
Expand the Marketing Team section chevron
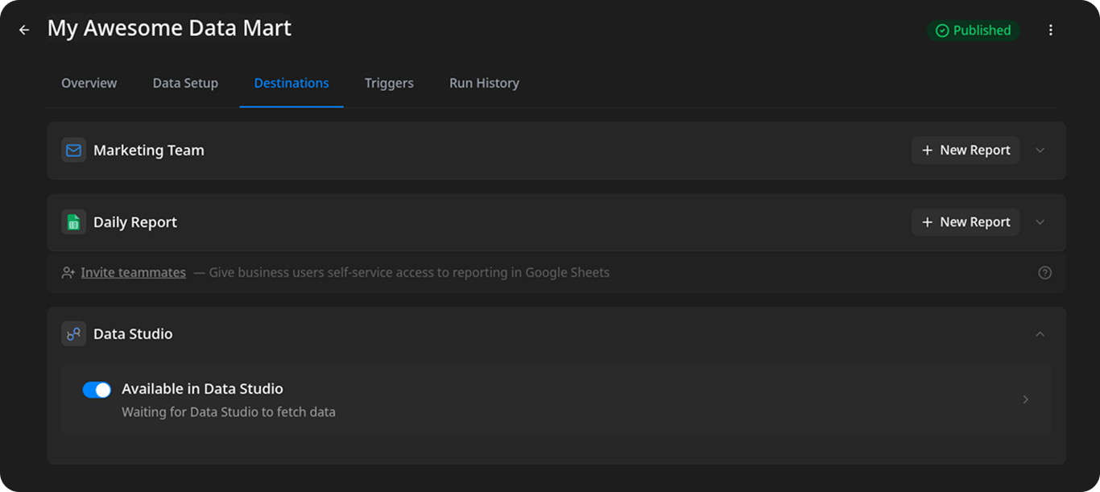1040,150
